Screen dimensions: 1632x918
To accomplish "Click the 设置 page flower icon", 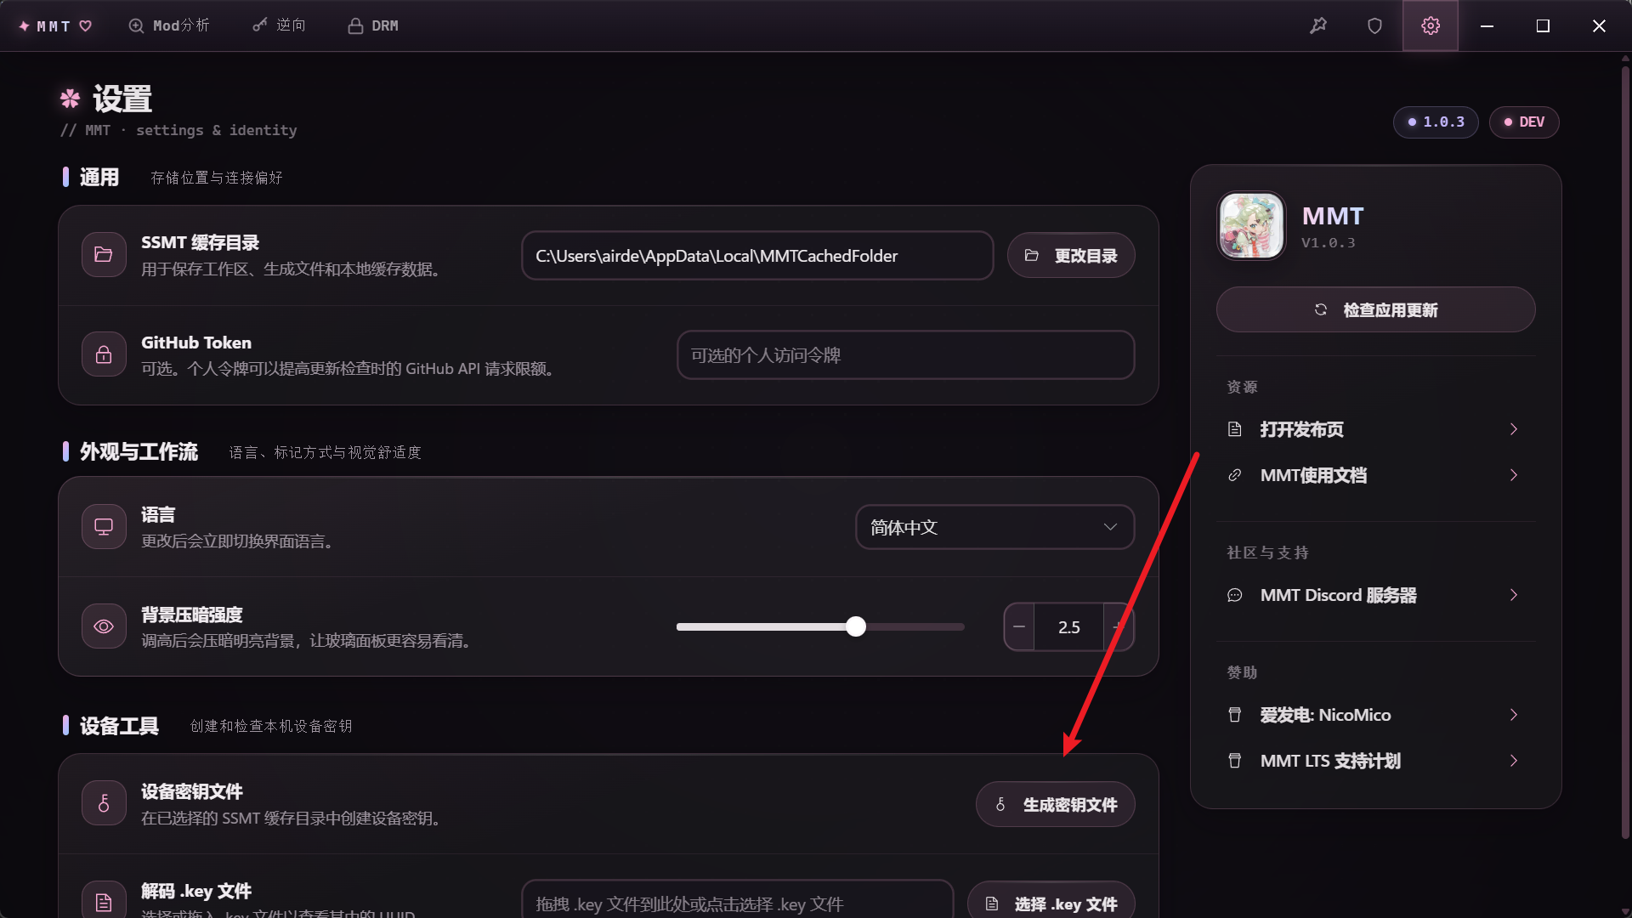I will [70, 99].
